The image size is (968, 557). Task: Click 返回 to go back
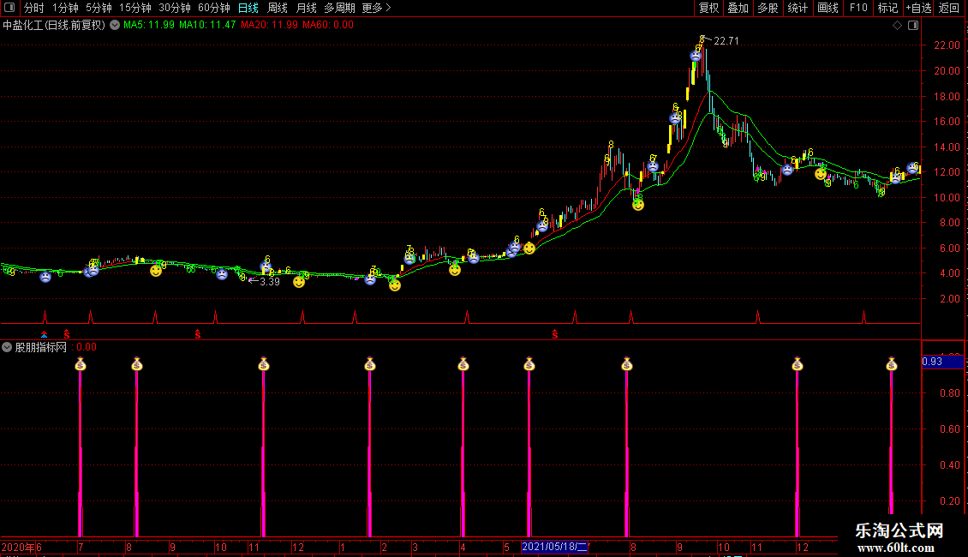[949, 8]
